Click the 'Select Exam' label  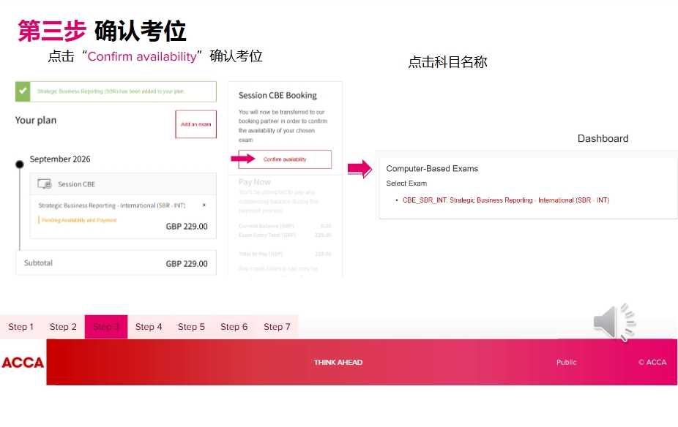(x=406, y=184)
